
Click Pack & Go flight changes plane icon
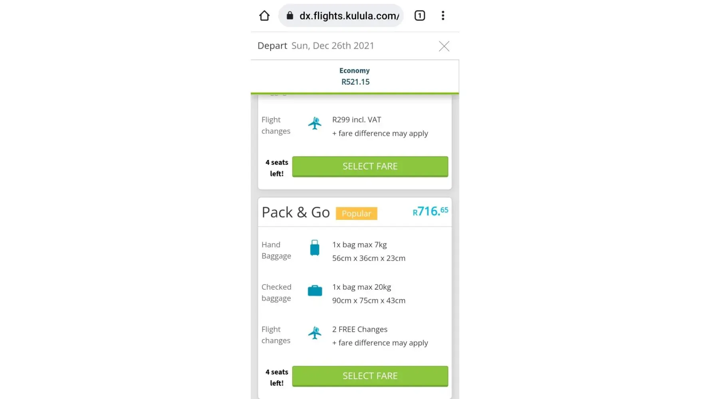315,333
